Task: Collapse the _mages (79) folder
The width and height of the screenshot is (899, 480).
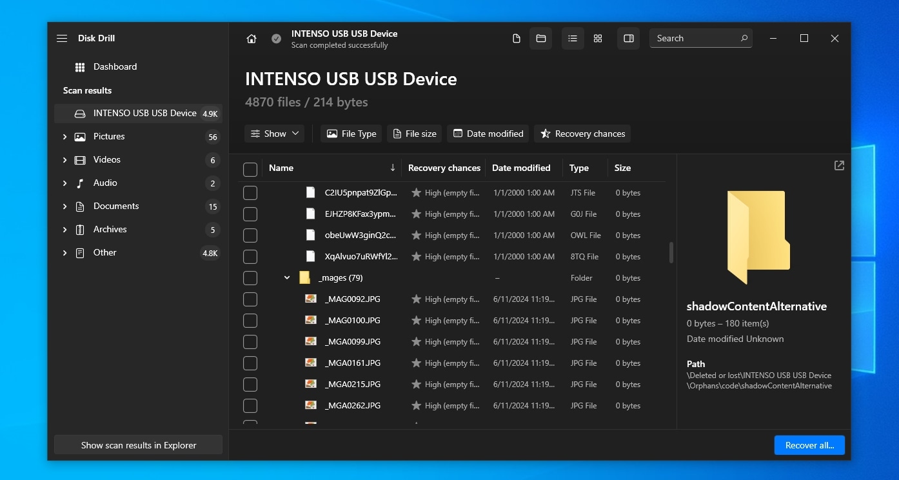Action: coord(287,278)
